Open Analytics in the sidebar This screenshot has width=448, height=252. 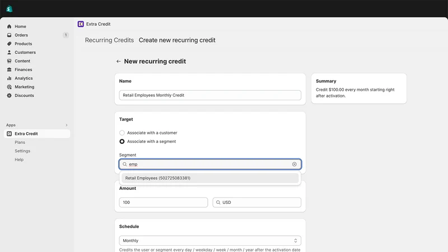pos(24,78)
